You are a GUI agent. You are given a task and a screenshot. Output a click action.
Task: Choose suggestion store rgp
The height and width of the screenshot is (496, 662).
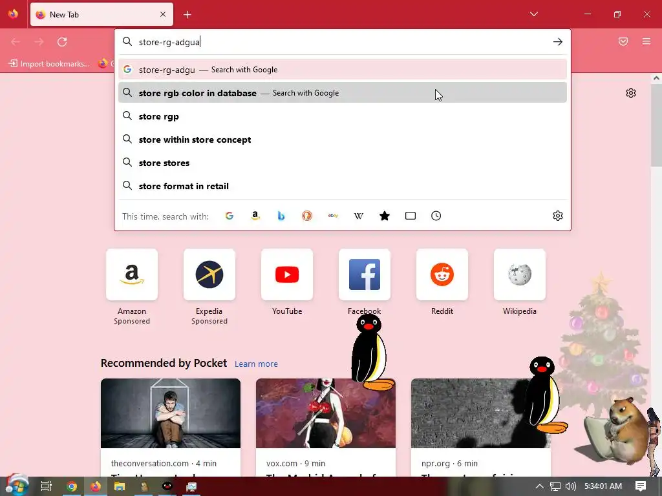pyautogui.click(x=343, y=116)
